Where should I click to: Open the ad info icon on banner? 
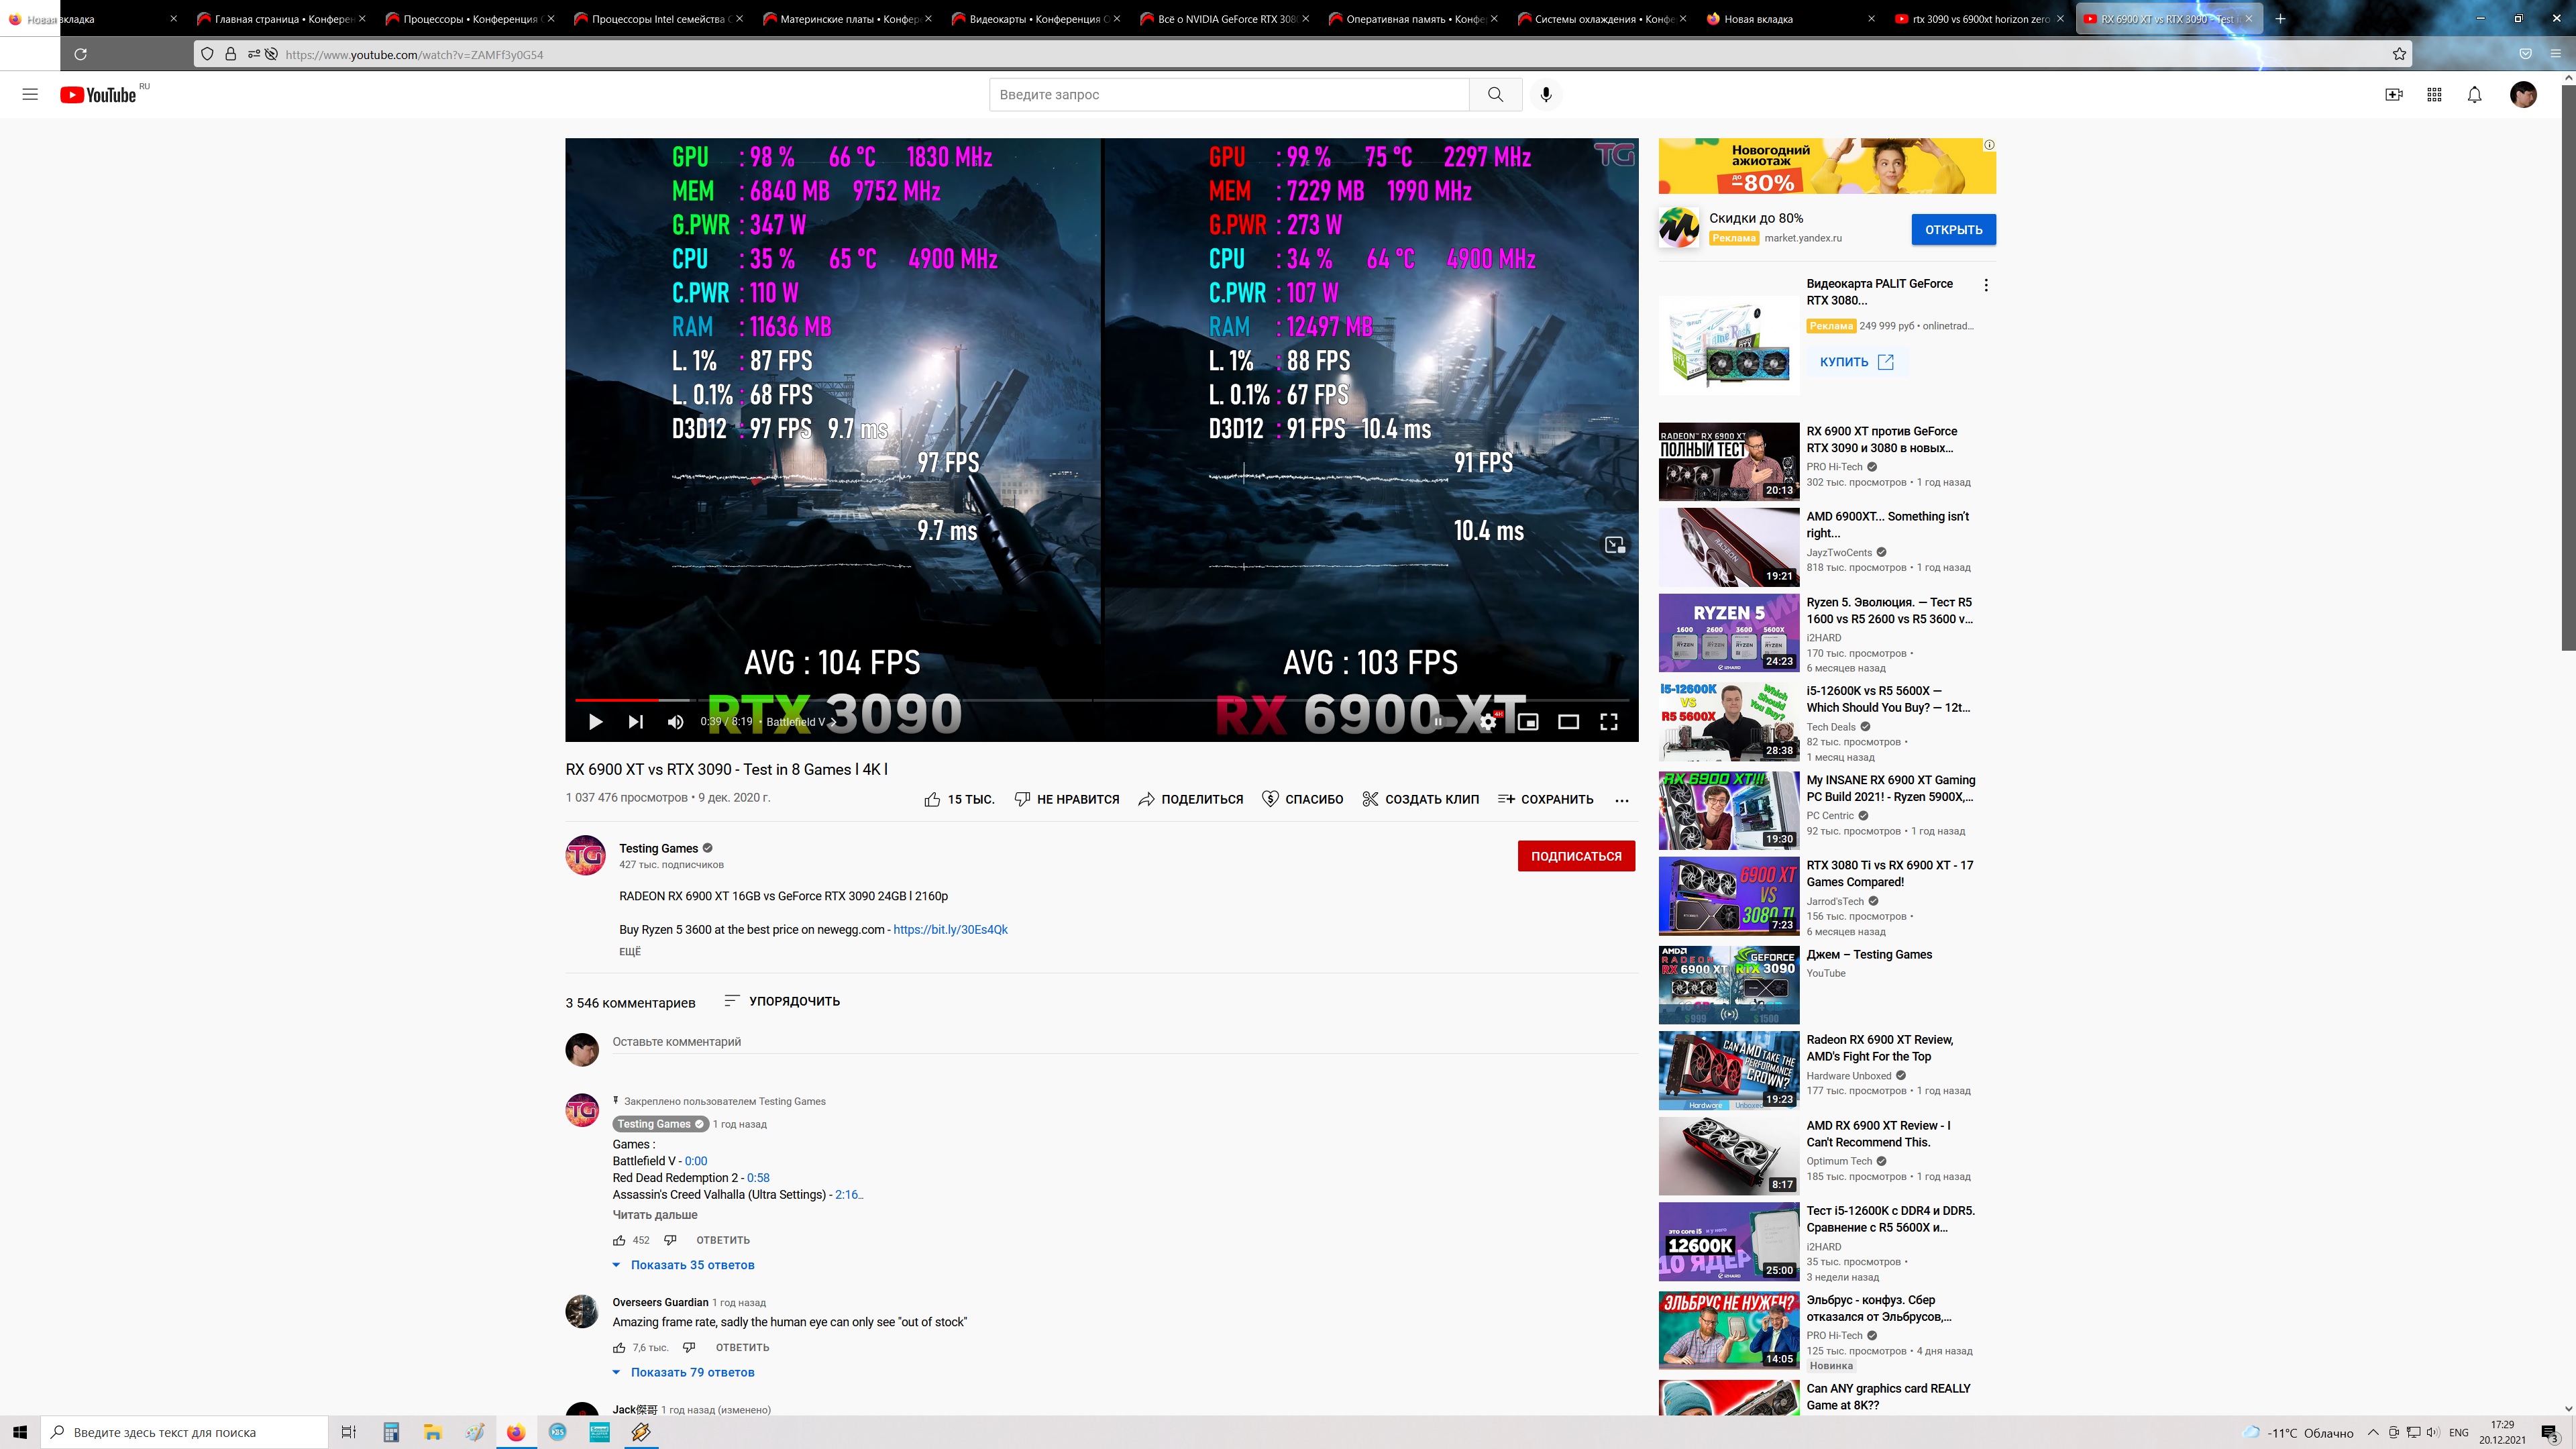[x=1989, y=145]
